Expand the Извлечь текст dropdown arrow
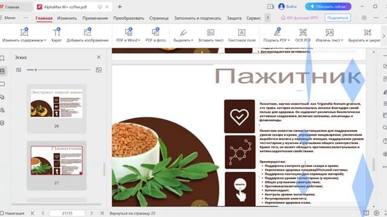Viewport: 387px width, 217px height. 342,40
